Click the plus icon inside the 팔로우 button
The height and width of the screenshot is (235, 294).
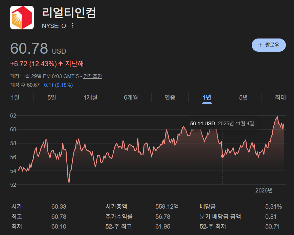point(259,45)
